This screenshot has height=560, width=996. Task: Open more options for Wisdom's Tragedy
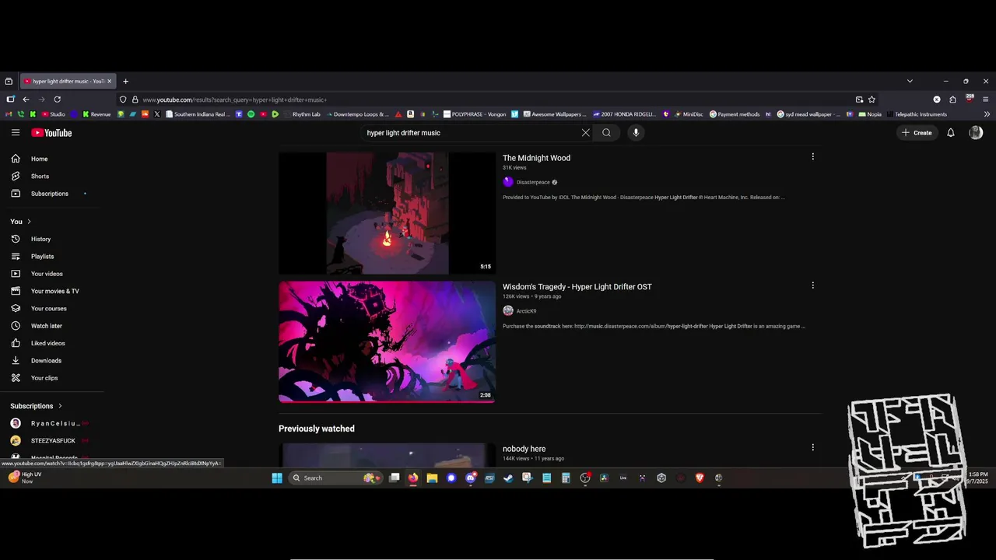813,285
